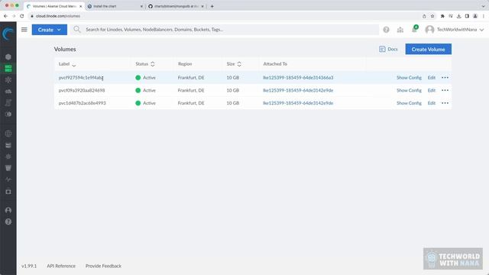Screen dimensions: 489x275
Task: Sort volumes by Status
Action: [x=145, y=64]
